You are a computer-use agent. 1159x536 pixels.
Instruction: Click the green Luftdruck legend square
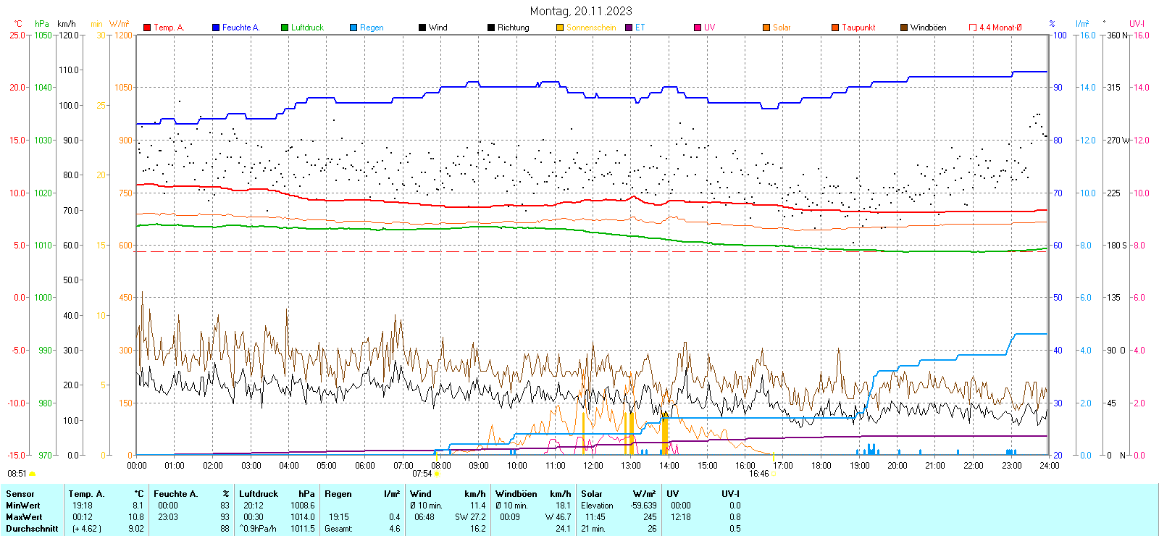click(x=285, y=28)
